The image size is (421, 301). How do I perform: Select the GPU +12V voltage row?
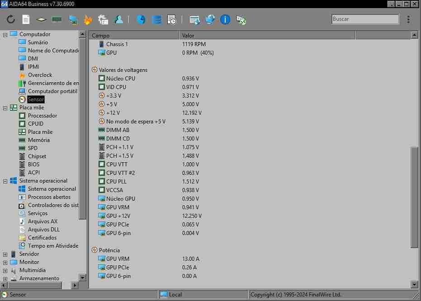[x=150, y=216]
